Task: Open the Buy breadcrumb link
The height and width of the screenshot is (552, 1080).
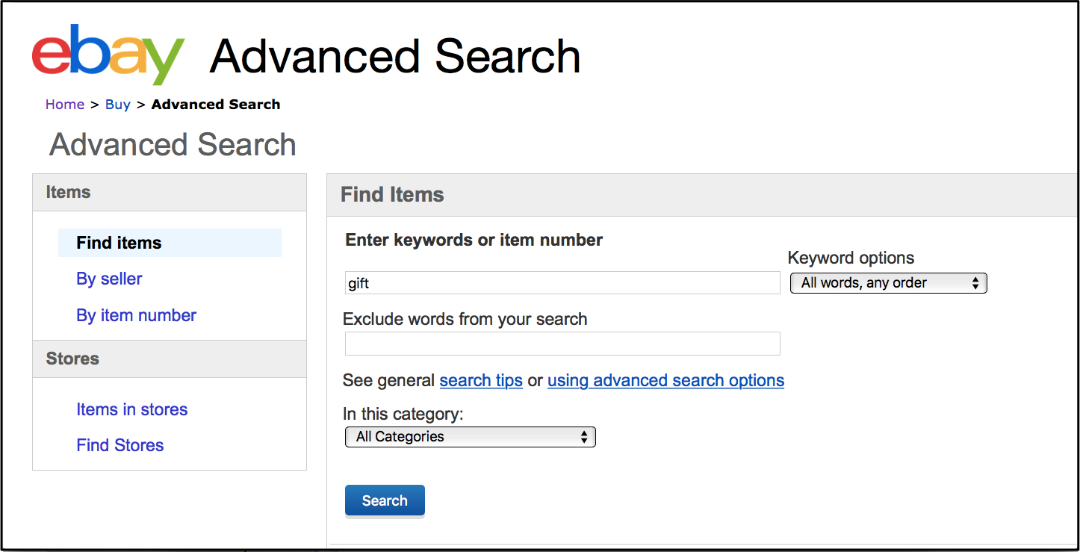Action: 118,105
